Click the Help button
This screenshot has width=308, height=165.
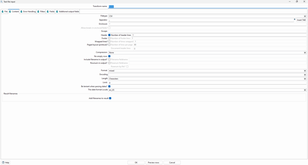6,163
